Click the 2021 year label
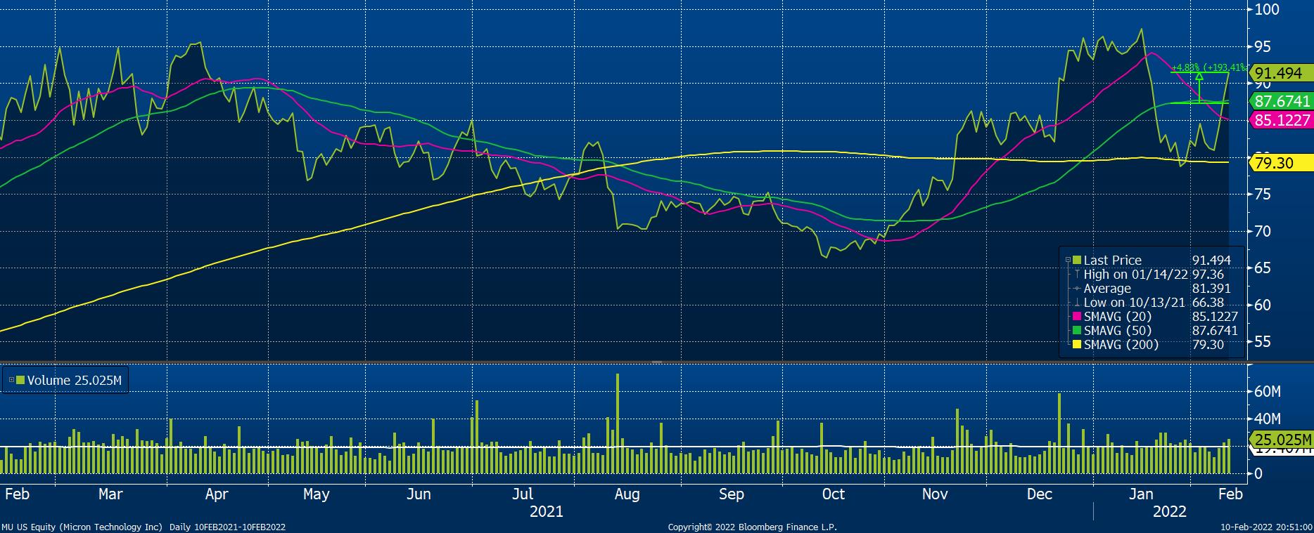 click(547, 511)
